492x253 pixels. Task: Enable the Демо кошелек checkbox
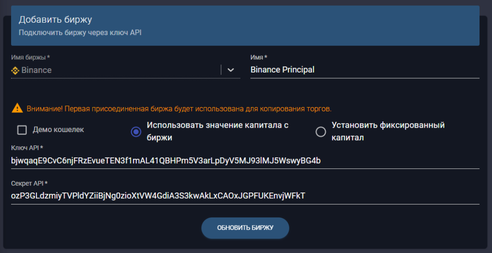[x=22, y=130]
